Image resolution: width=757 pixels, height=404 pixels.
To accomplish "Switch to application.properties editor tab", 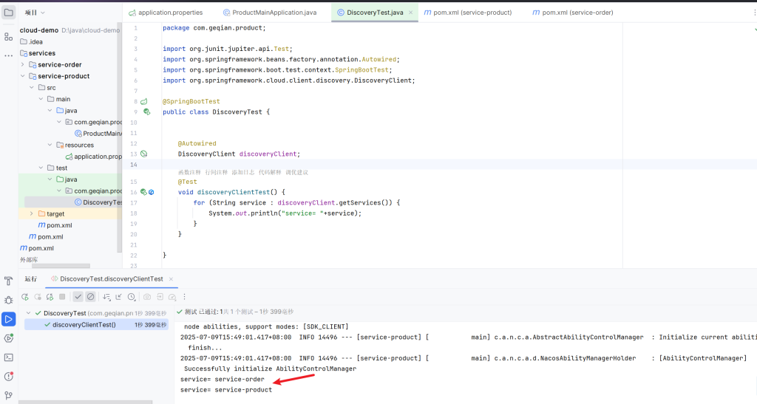I will coord(170,13).
